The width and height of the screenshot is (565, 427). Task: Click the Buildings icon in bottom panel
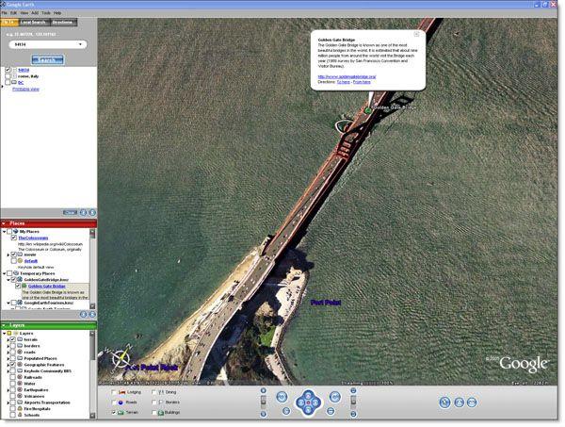[161, 412]
